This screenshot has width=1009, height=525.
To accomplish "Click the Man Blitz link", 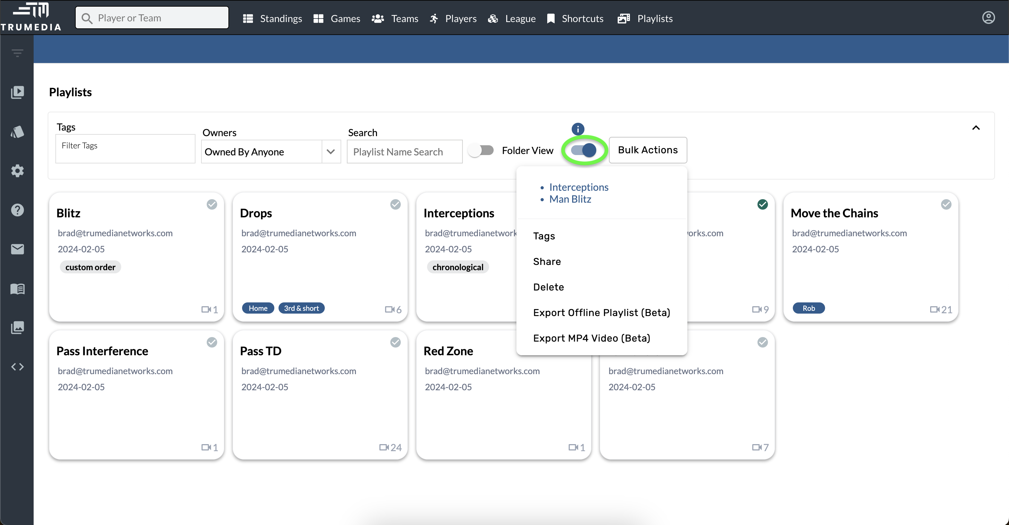I will pos(570,199).
